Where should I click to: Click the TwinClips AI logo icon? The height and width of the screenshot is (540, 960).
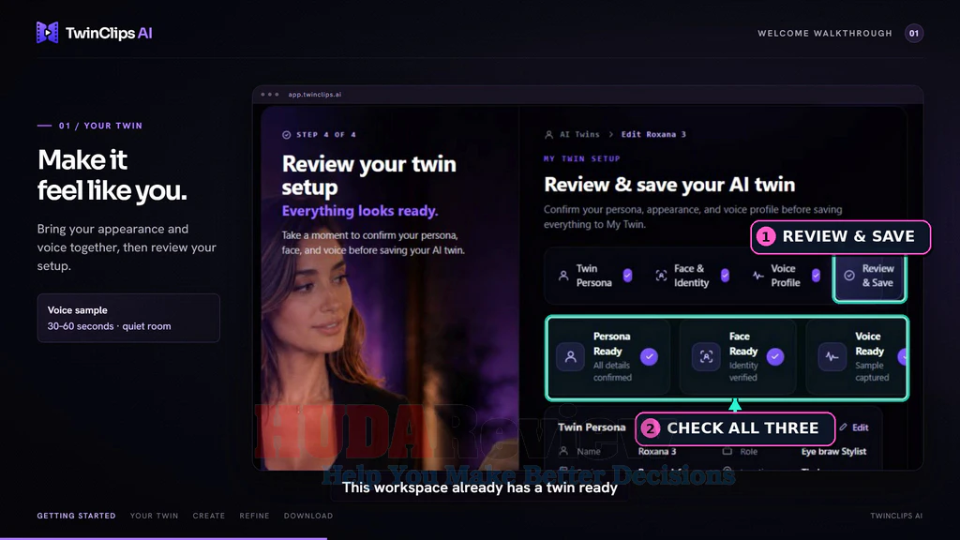tap(47, 33)
